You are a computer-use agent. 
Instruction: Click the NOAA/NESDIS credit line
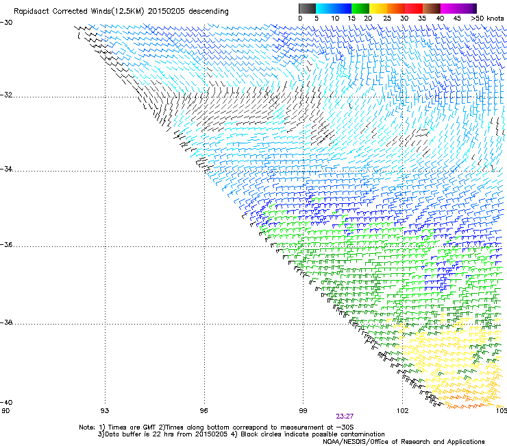[404, 441]
